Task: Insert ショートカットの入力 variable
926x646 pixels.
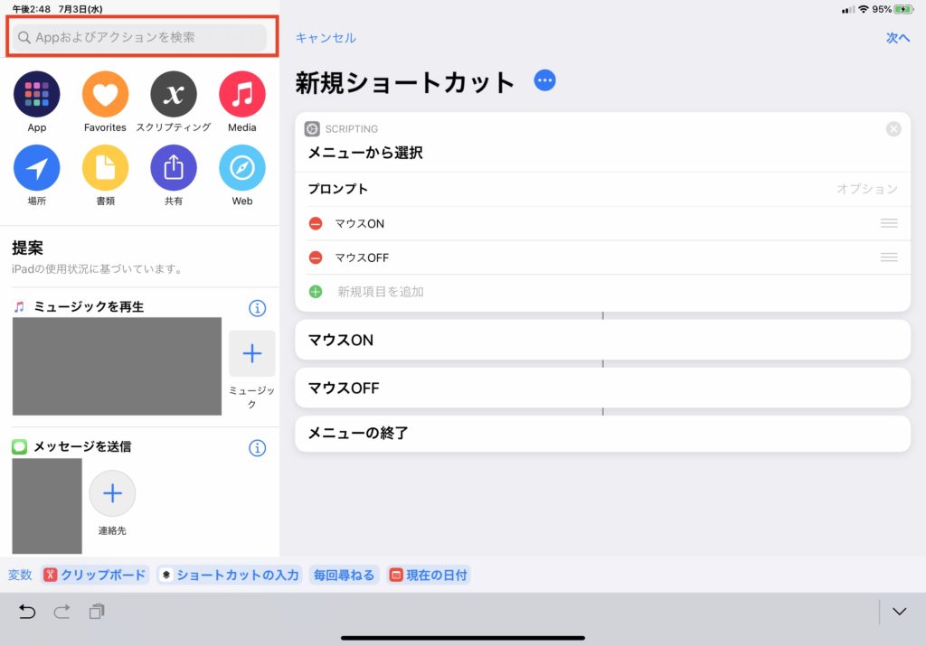Action: 231,575
